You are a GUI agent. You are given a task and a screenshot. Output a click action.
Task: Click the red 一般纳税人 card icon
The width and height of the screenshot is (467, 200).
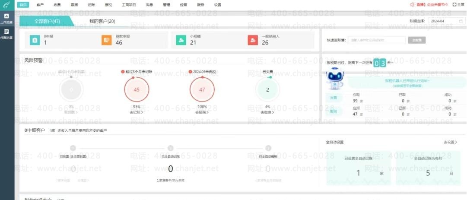pyautogui.click(x=253, y=40)
